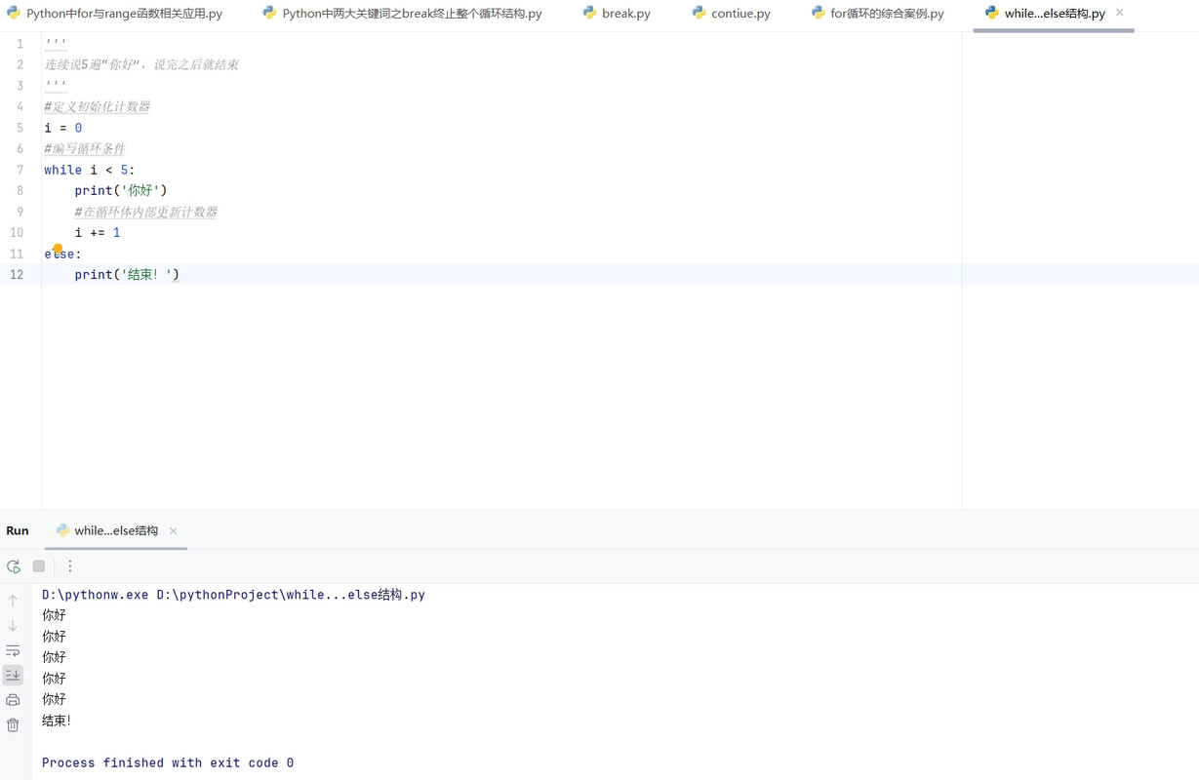Screen dimensions: 1199x780
Task: Stop the running process
Action: (x=39, y=566)
